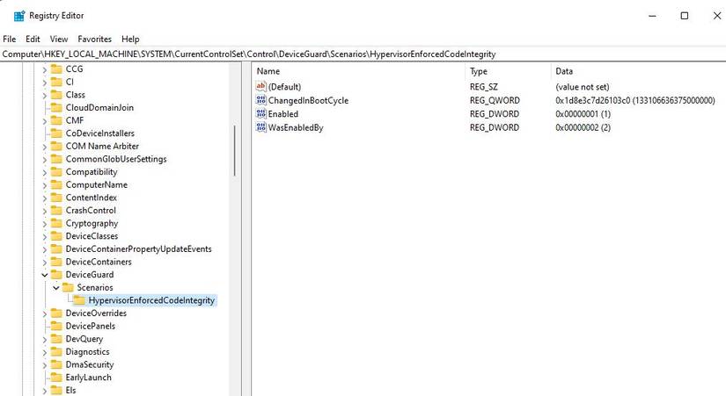Maximize the Registry Editor window
Screen dimensions: 726x396
click(x=685, y=16)
